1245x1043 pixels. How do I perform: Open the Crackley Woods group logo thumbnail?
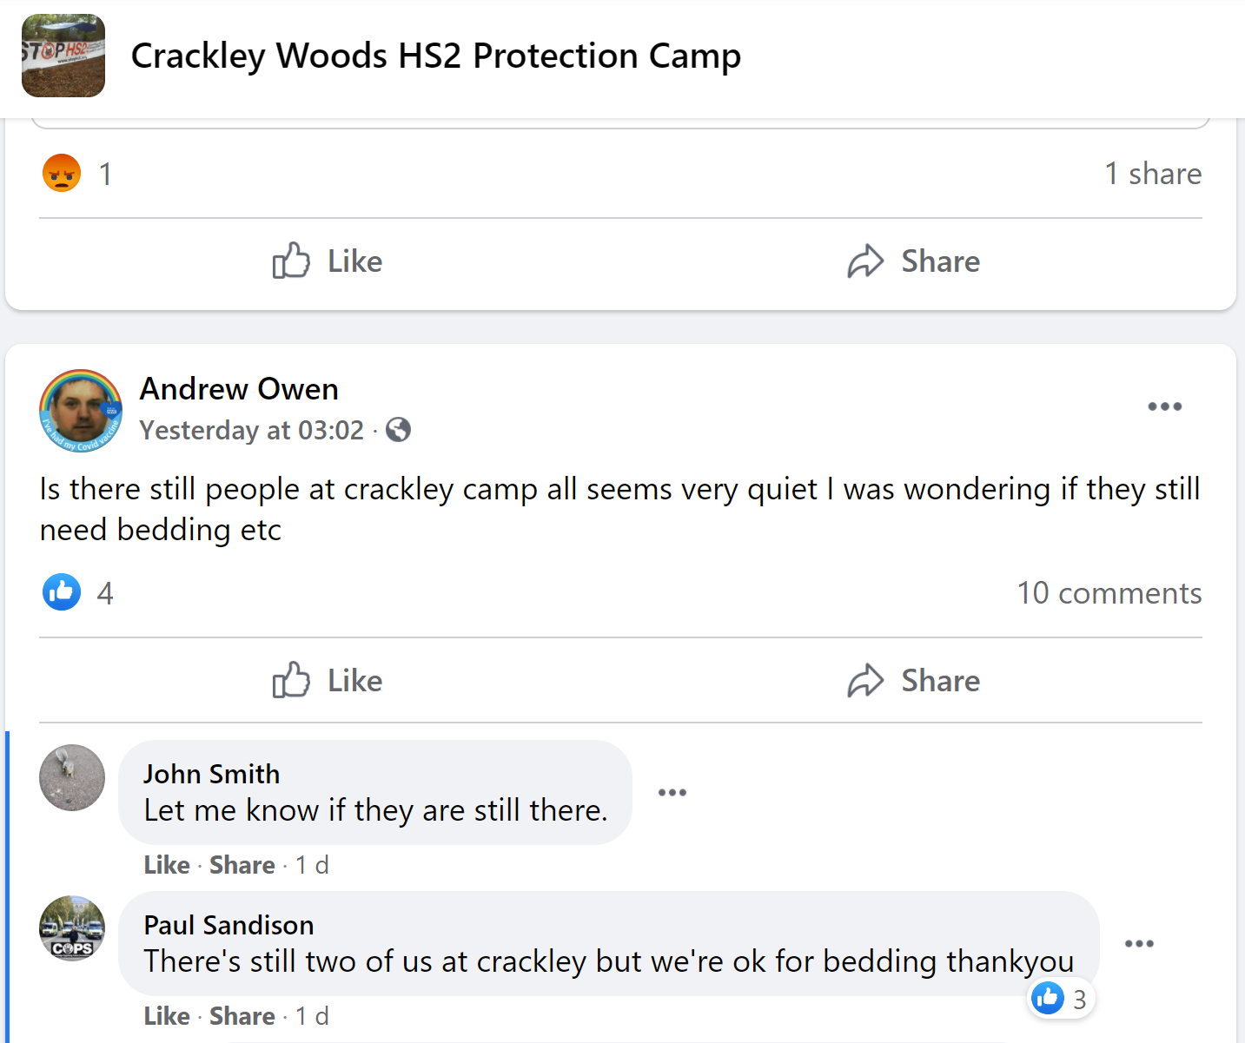(63, 56)
